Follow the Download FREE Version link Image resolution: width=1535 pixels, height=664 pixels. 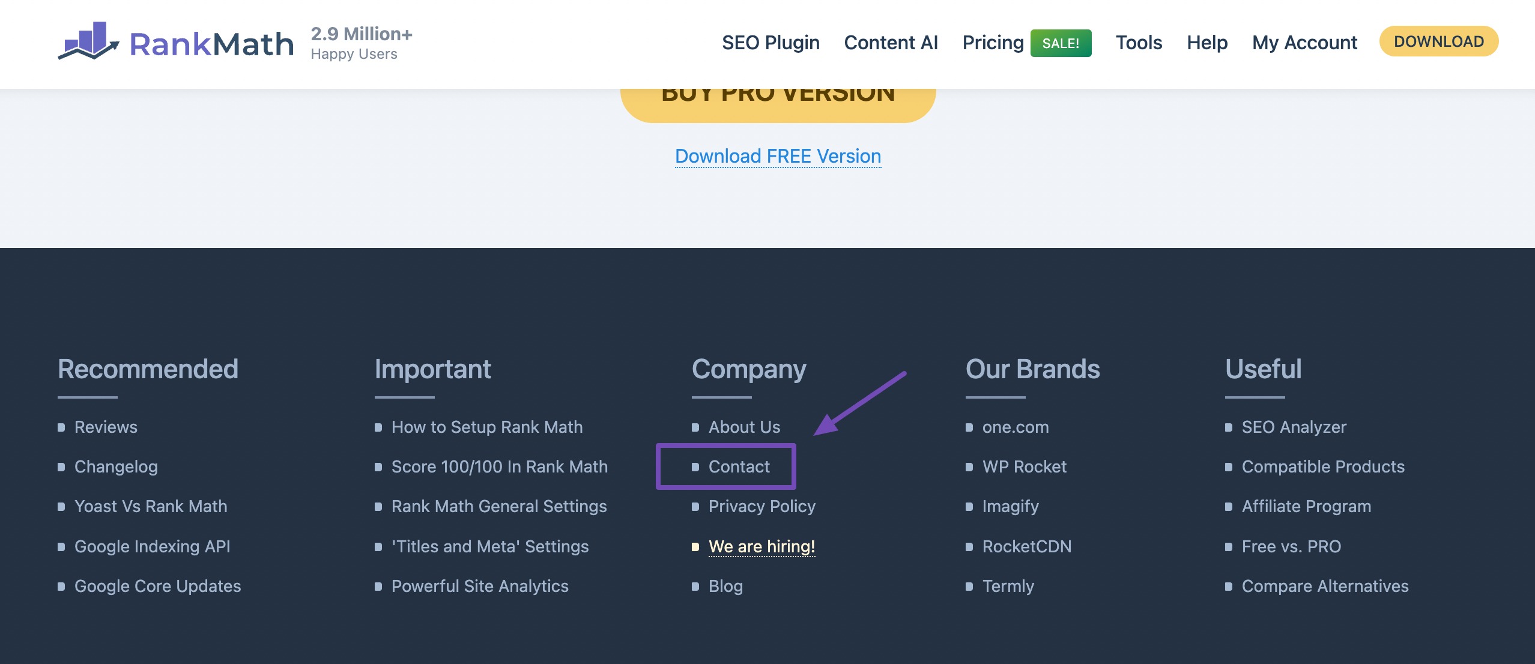click(778, 156)
